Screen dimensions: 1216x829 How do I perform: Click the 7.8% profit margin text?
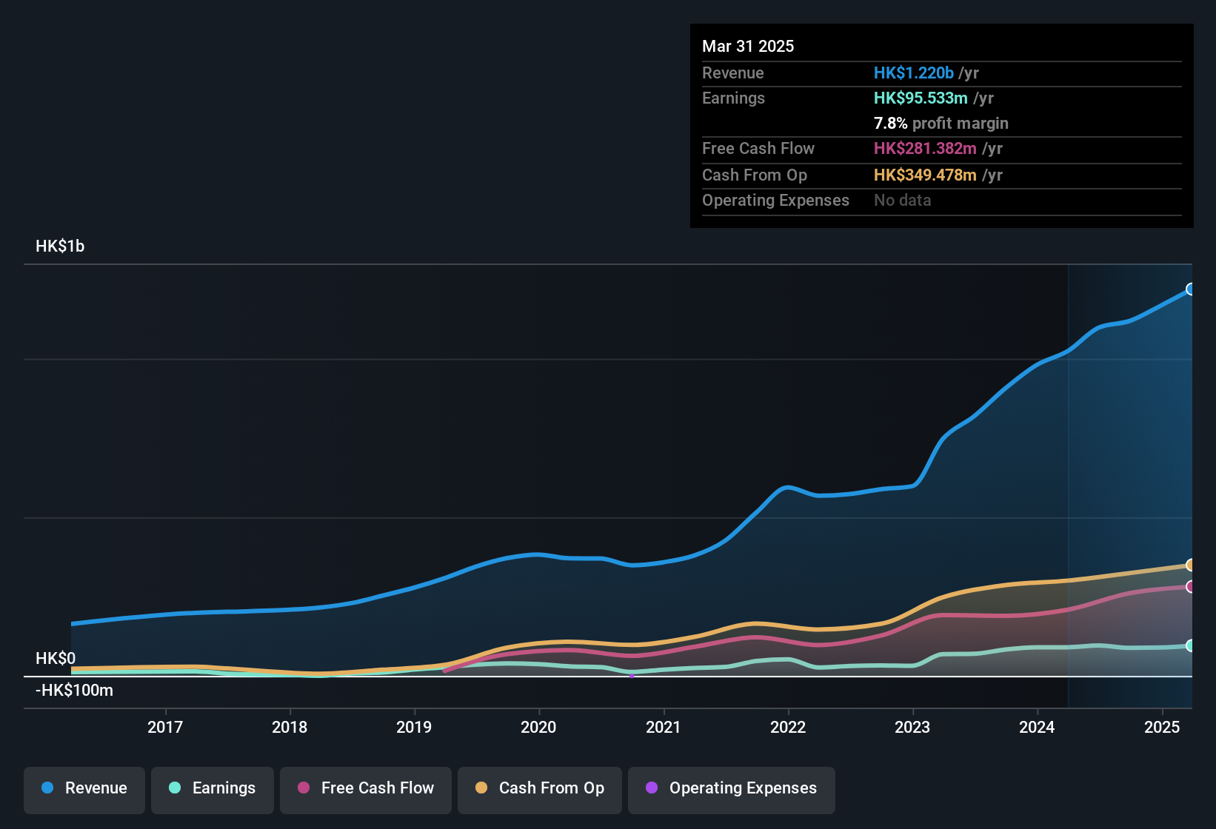[941, 124]
